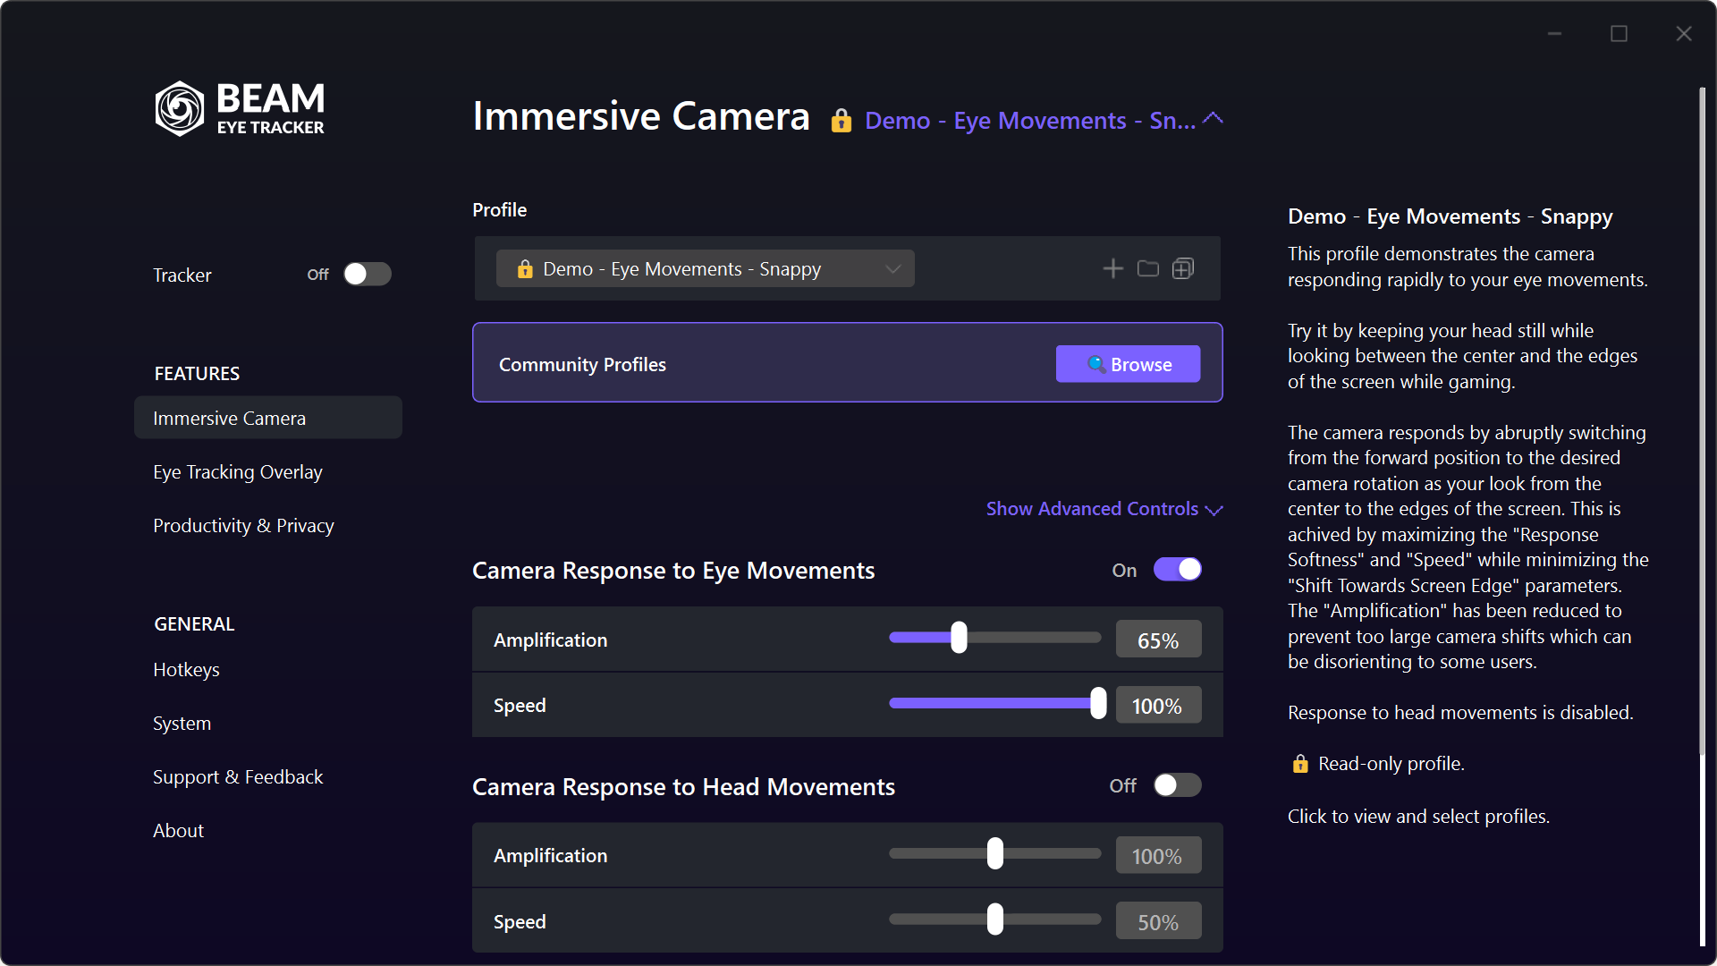
Task: Open the About page
Action: tap(178, 830)
